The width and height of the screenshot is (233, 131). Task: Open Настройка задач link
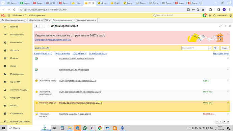point(221,53)
